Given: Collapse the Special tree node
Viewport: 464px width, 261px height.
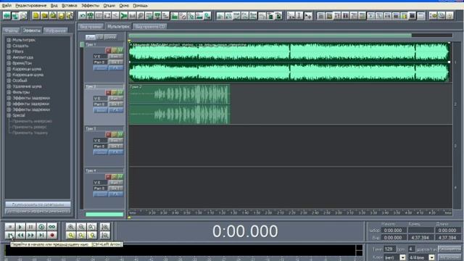Looking at the screenshot, I should (9, 115).
